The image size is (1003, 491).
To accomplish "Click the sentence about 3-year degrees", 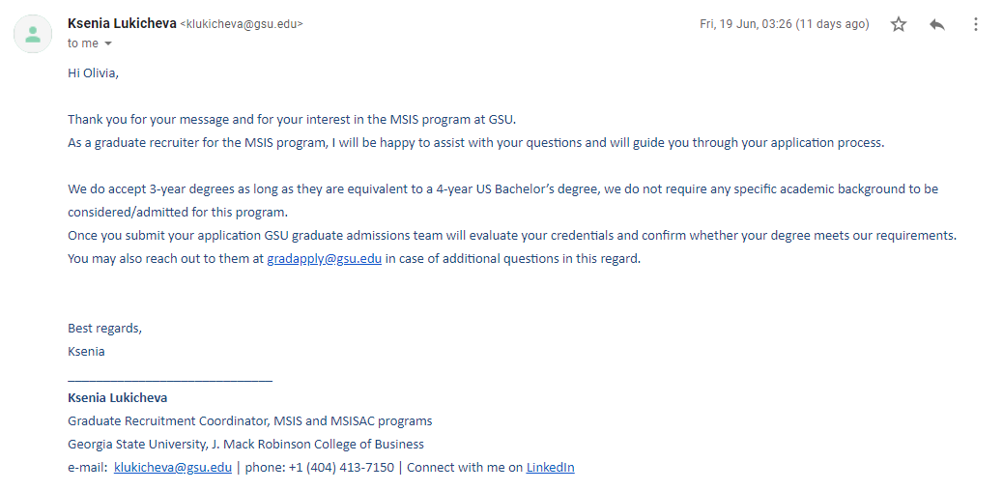I will [x=502, y=200].
